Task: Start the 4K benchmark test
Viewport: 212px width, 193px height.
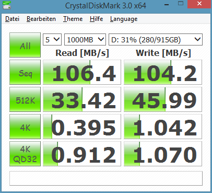Action: (25, 127)
